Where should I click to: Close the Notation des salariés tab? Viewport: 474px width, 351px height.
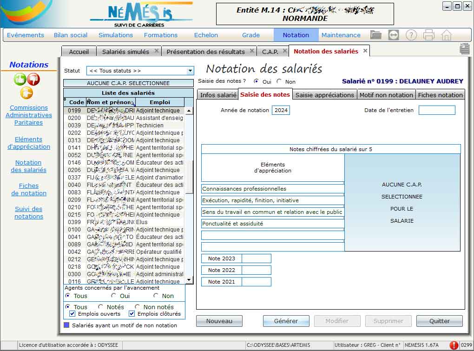pos(365,51)
